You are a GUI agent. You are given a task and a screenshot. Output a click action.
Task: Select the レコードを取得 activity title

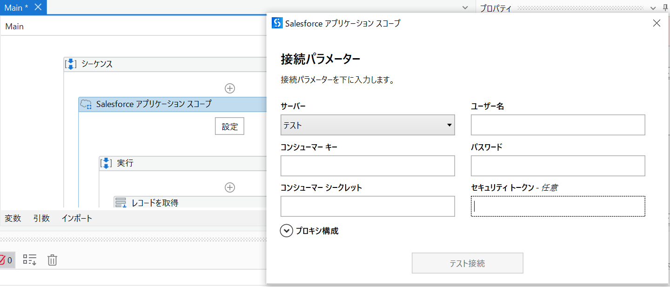point(155,202)
